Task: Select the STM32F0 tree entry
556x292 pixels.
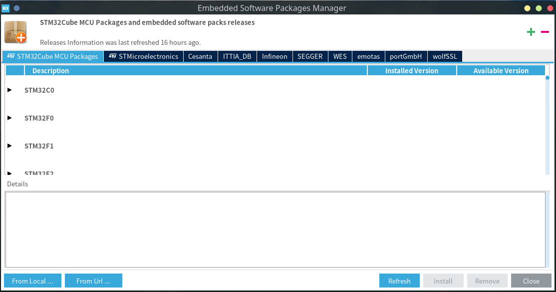Action: pyautogui.click(x=39, y=118)
